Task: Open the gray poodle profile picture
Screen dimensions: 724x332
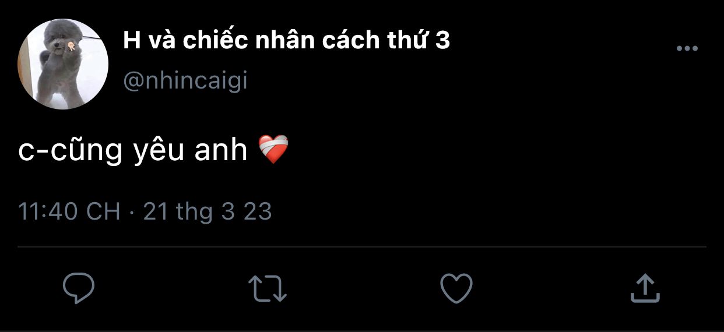Action: point(63,64)
